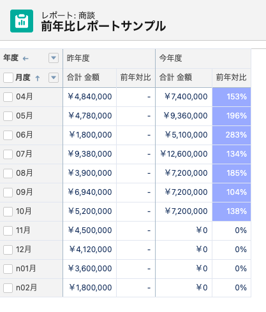This screenshot has width=266, height=312.
Task: Click the ¥4,840,000 amount for 04月
Action: click(x=90, y=97)
